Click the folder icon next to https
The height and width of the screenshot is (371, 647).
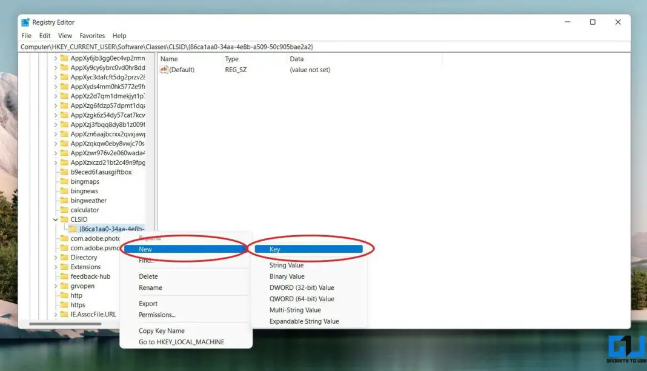[64, 305]
